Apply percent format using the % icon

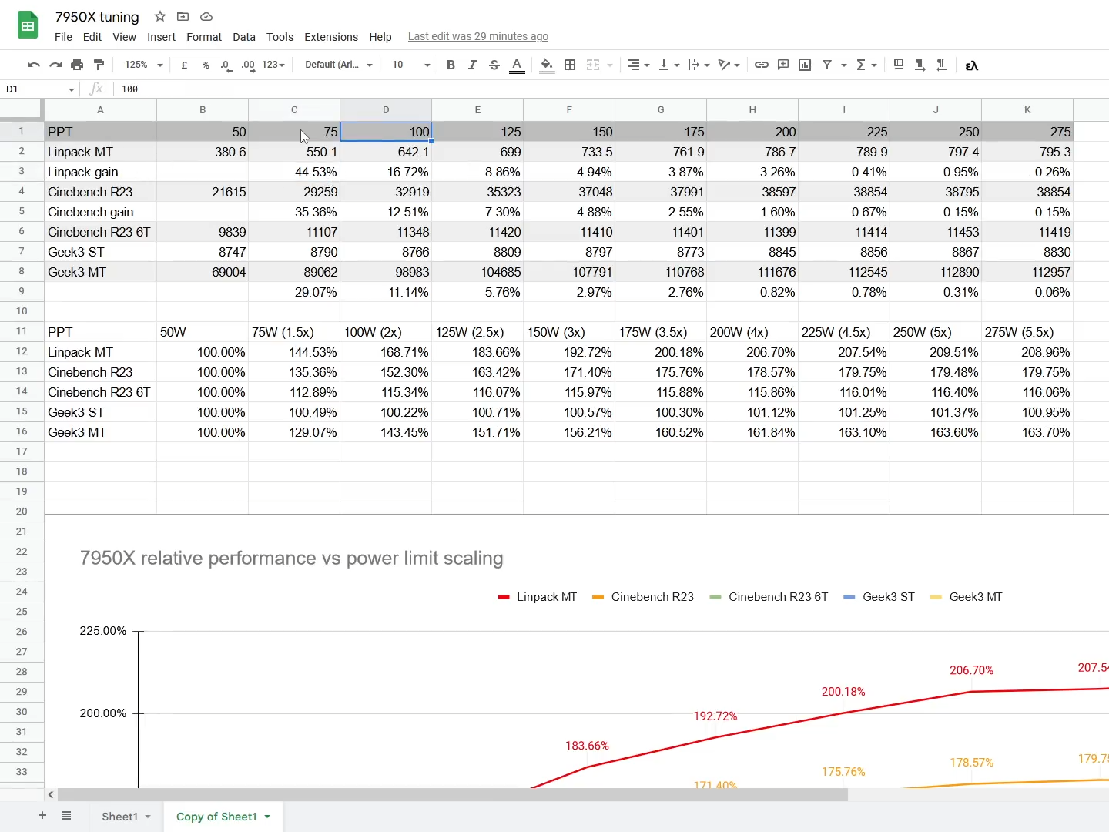tap(206, 65)
